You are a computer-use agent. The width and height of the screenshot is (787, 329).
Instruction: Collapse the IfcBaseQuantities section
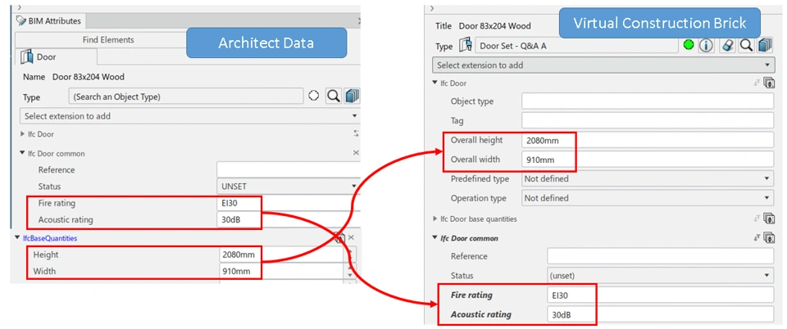18,238
